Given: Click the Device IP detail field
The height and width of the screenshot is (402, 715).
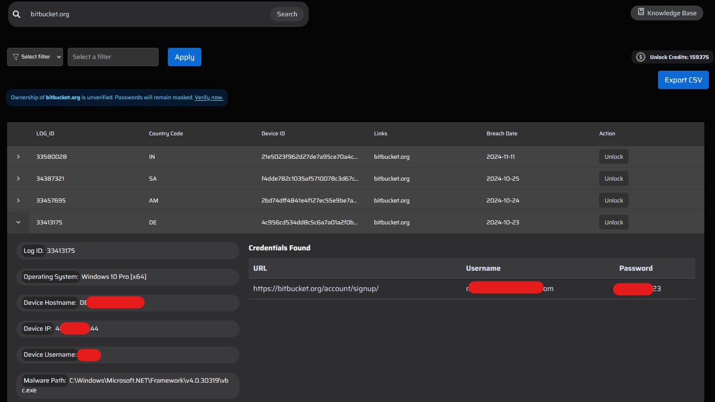Looking at the screenshot, I should click(128, 329).
